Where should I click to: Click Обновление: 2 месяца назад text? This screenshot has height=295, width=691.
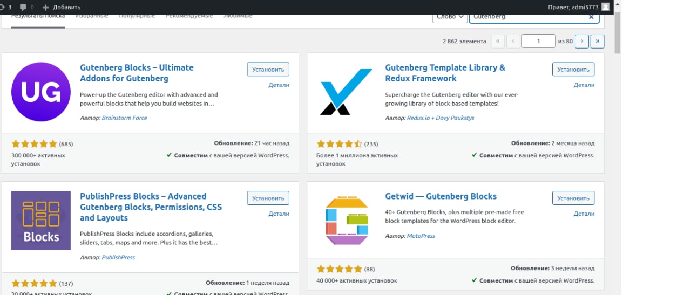553,143
